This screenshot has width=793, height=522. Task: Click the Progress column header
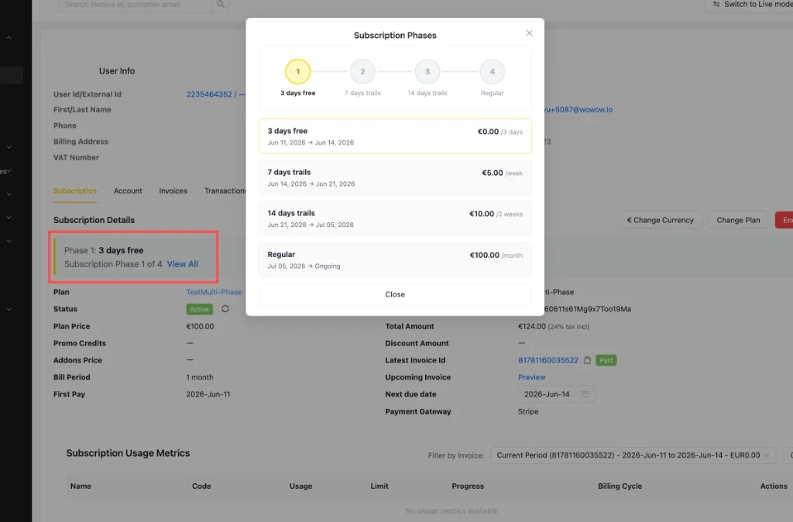468,486
